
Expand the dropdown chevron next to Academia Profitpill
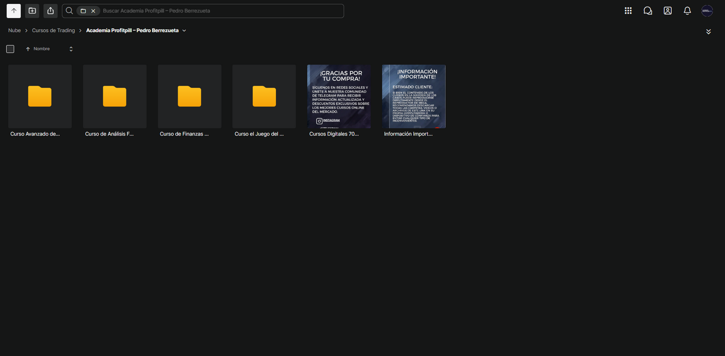tap(184, 31)
